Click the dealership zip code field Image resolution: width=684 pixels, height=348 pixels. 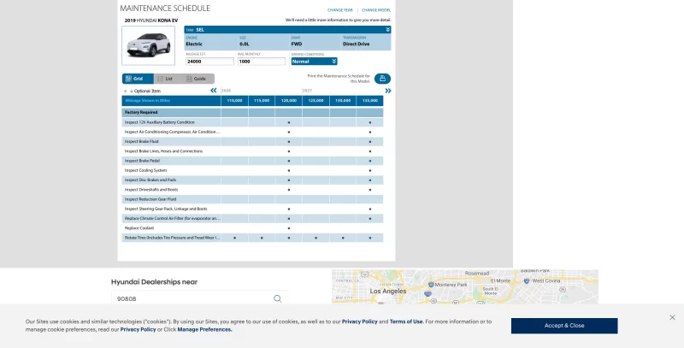click(x=190, y=299)
